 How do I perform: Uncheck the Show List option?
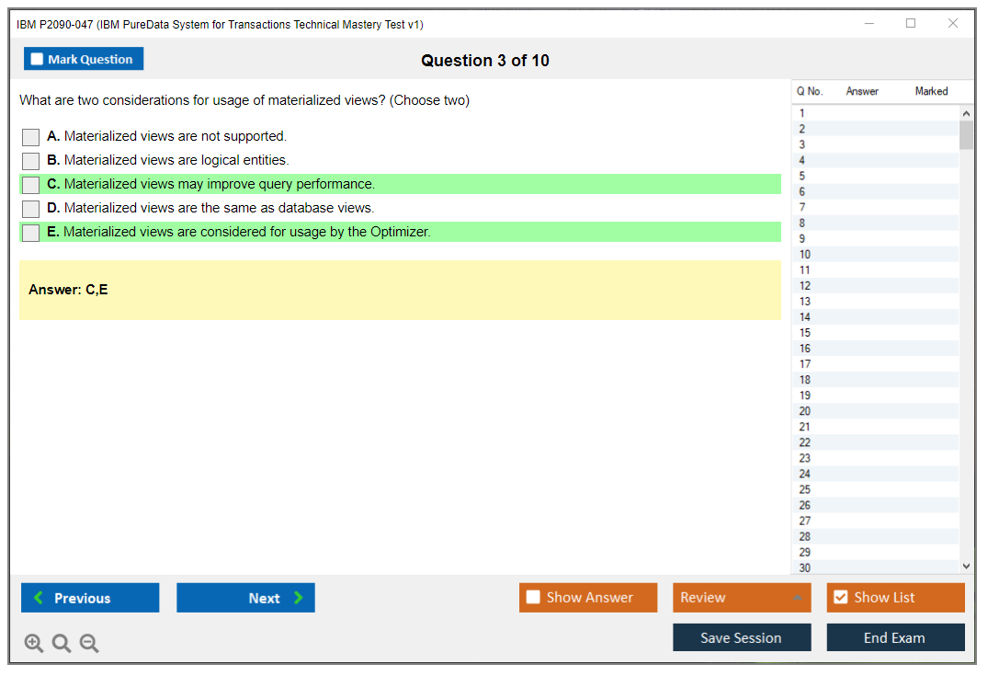(840, 598)
